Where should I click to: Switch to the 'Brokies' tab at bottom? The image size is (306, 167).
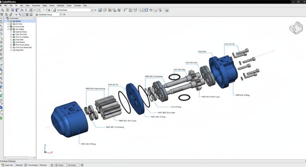click(44, 165)
